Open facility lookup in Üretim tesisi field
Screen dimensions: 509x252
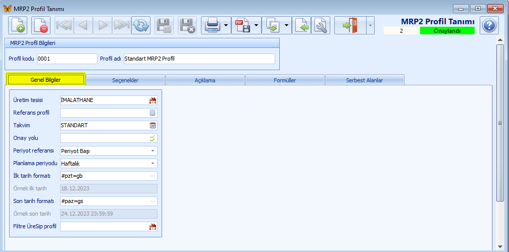point(152,100)
